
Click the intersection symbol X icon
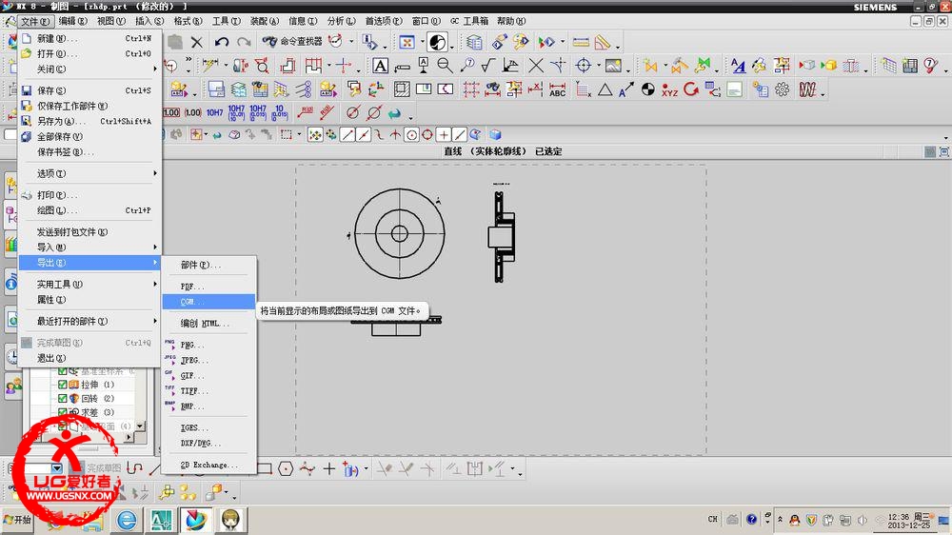tap(535, 66)
